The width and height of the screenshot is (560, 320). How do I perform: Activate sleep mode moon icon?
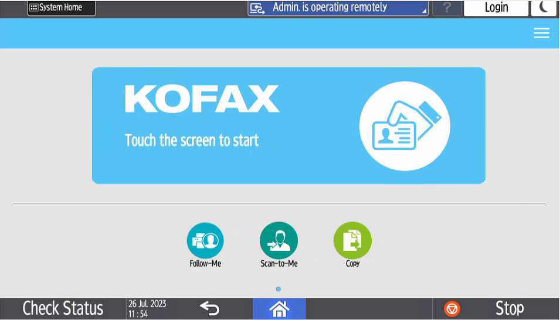pyautogui.click(x=544, y=8)
